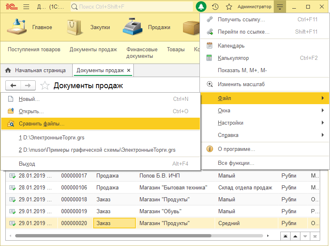
Task: Click the calendar icon
Action: tap(209, 46)
